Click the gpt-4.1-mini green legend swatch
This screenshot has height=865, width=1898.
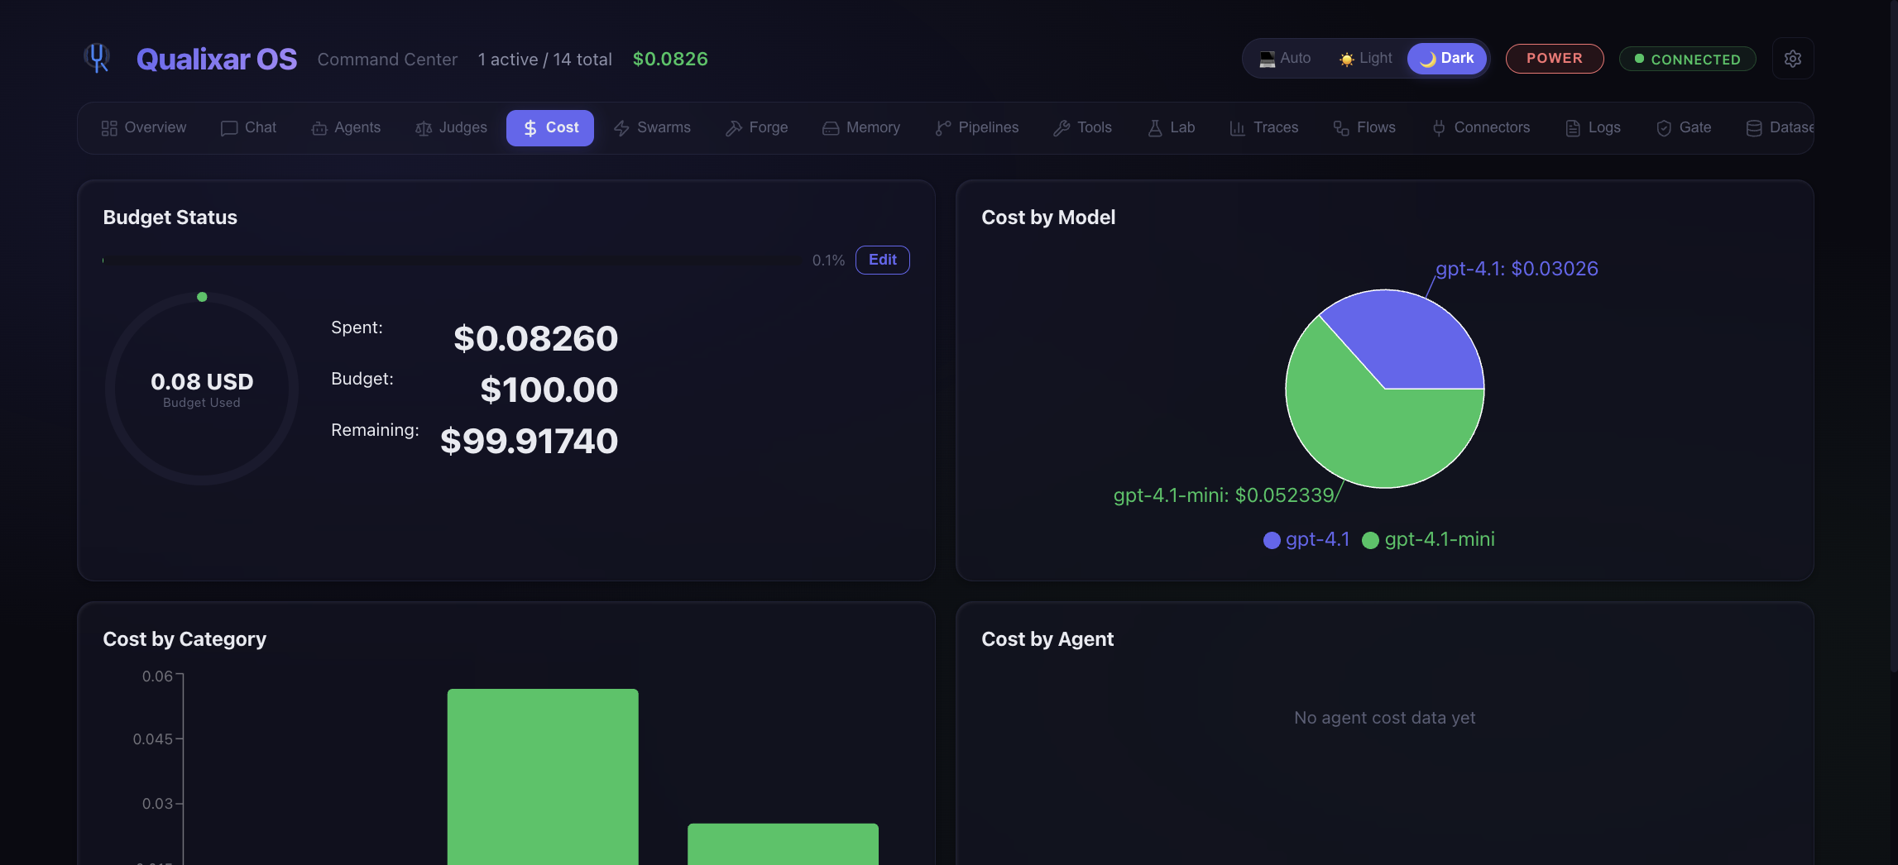pos(1370,540)
